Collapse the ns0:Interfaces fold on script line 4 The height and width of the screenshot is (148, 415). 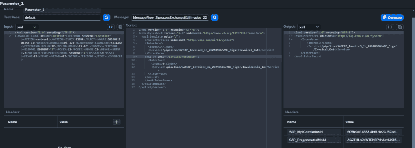[x=136, y=40]
